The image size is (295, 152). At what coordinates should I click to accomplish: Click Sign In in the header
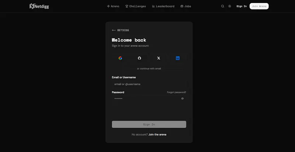(x=242, y=6)
